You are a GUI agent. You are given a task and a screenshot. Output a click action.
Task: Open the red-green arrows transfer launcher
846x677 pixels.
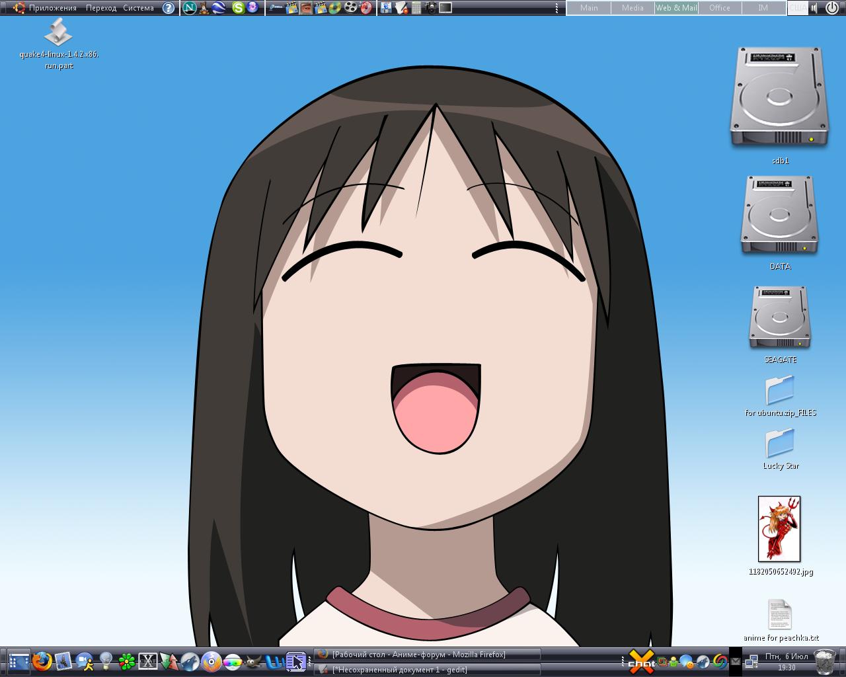tap(169, 661)
